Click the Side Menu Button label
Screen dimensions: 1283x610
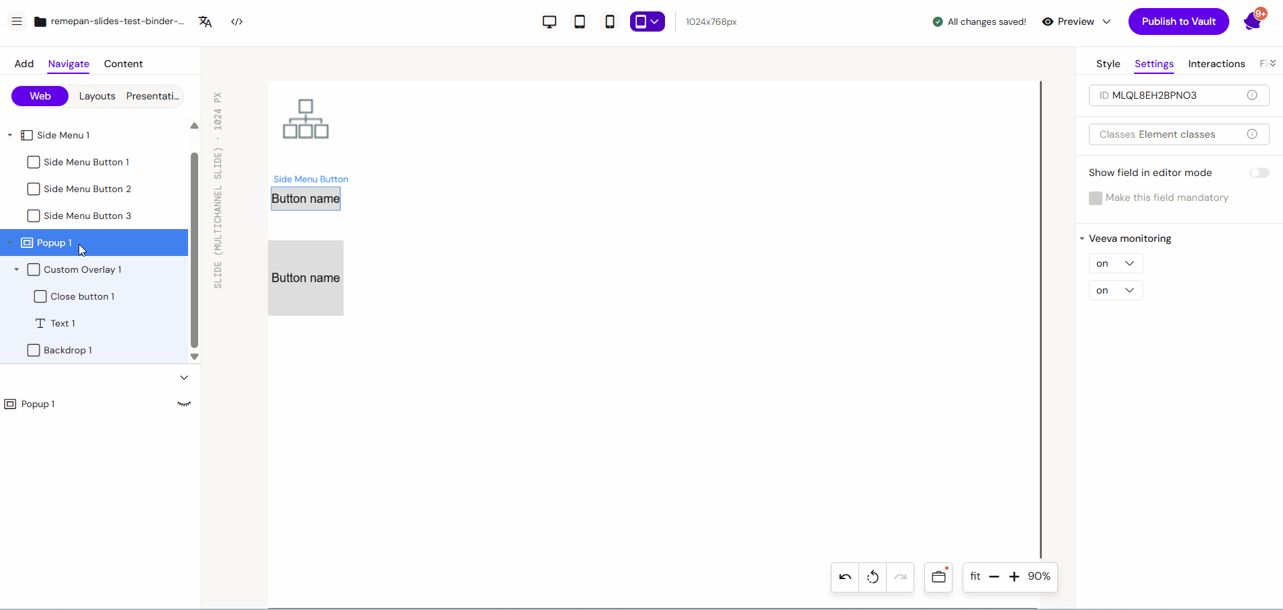311,179
